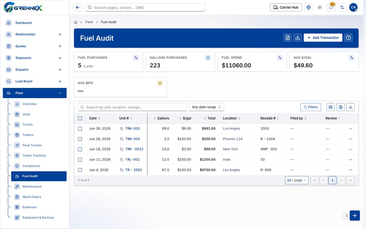The height and width of the screenshot is (229, 366).
Task: Open Equipment & Devices in sidebar
Action: point(38,218)
